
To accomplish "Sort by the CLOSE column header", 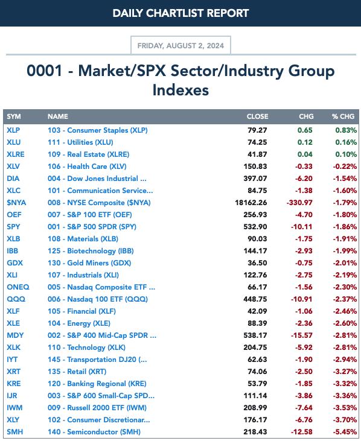I will pyautogui.click(x=257, y=116).
